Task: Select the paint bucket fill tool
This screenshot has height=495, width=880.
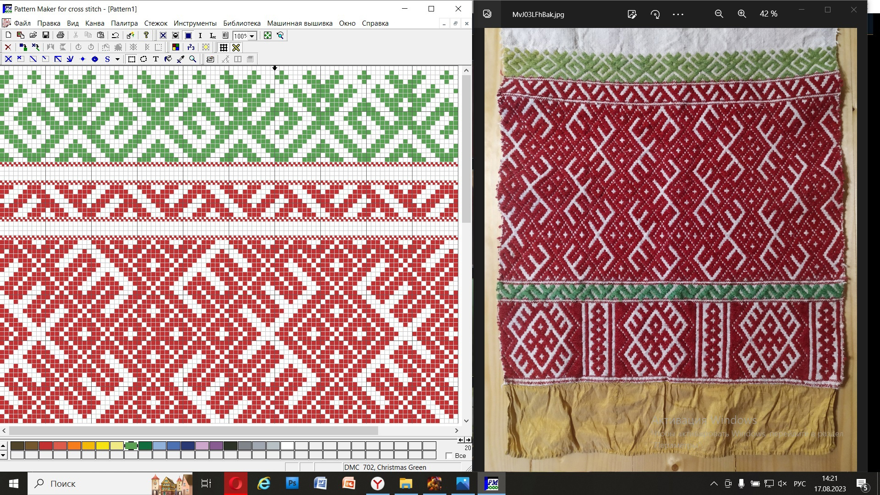Action: click(x=168, y=59)
